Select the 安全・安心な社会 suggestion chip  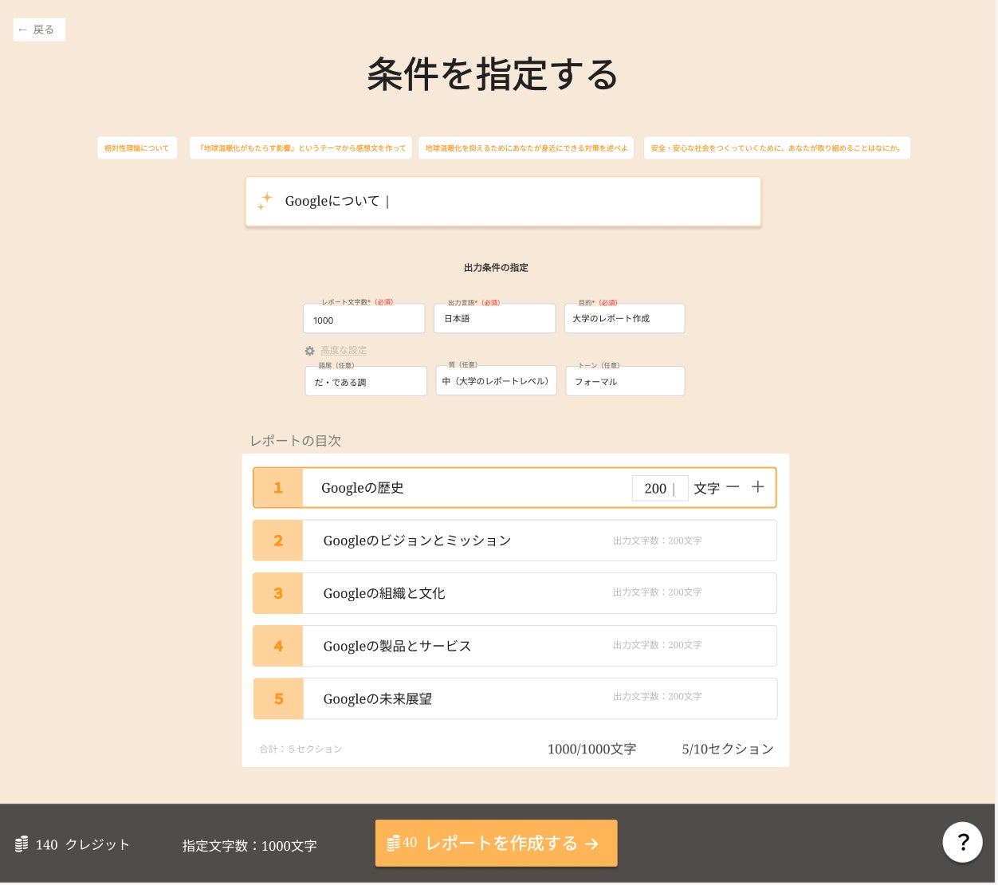pyautogui.click(x=777, y=148)
